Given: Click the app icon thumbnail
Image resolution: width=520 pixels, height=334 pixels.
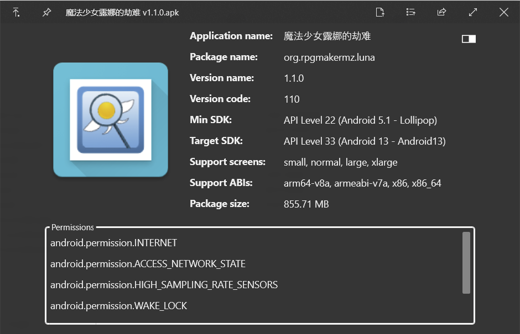Looking at the screenshot, I should [111, 120].
